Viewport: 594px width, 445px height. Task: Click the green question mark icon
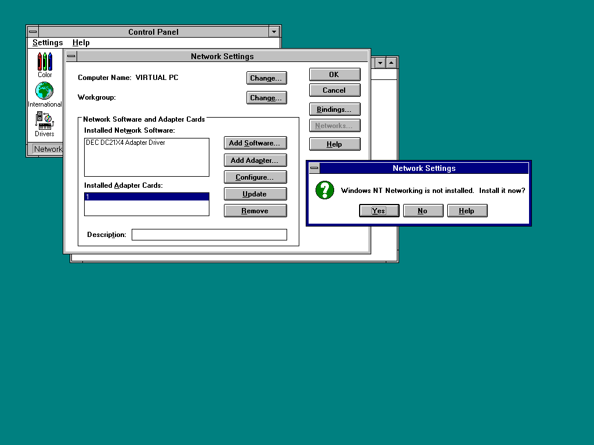click(x=325, y=190)
